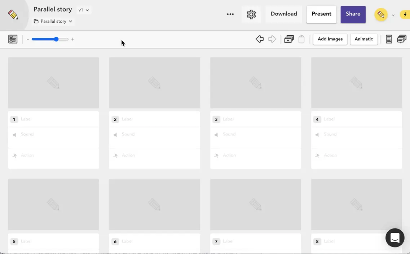
Task: Open the three-dot more options menu
Action: 230,14
